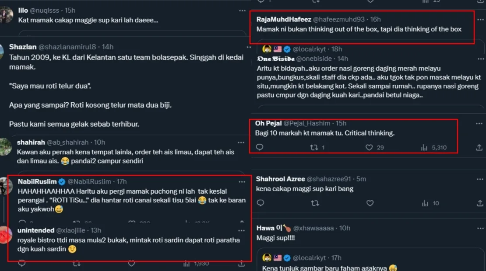Open more options on Hawa's tweet
486x271 pixels.
[x=478, y=228]
